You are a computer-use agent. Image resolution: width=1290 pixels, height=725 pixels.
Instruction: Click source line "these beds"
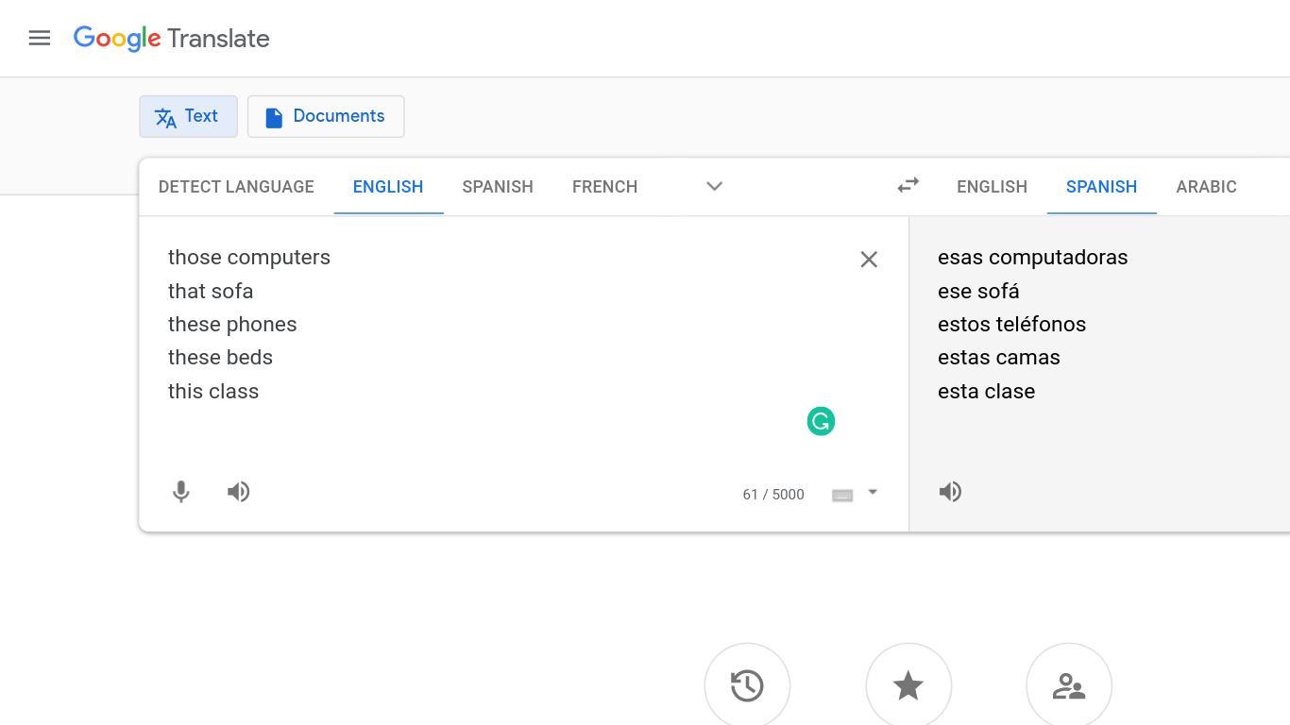[220, 358]
